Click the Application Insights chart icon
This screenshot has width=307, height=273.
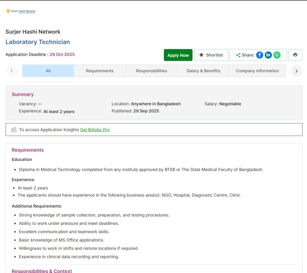(13, 129)
